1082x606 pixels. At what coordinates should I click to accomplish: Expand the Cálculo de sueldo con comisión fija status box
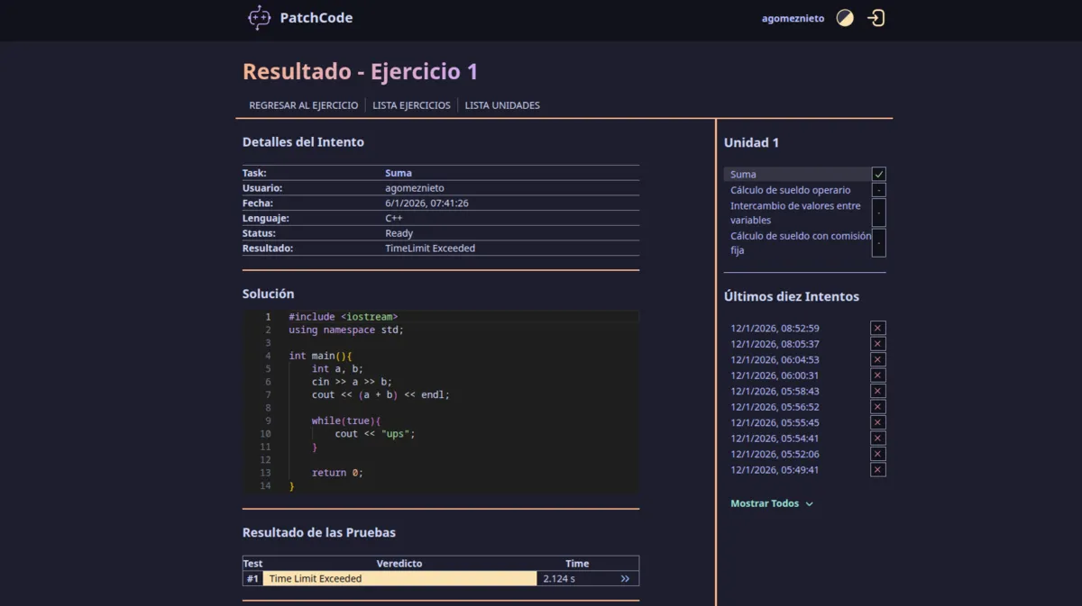tap(879, 242)
